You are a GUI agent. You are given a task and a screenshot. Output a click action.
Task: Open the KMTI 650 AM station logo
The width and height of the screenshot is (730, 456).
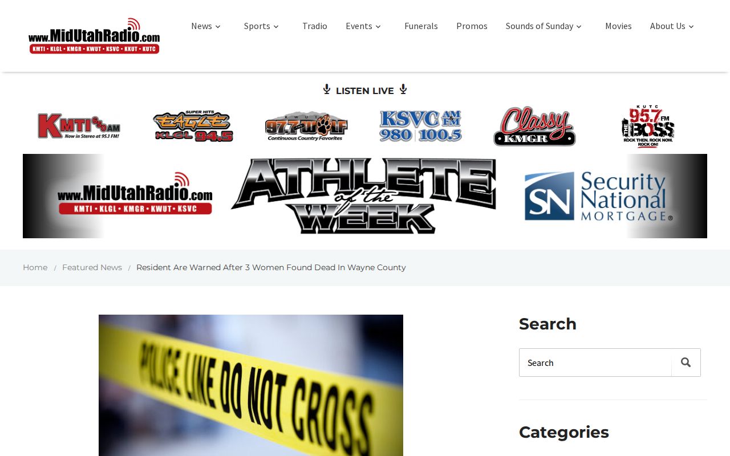click(79, 126)
